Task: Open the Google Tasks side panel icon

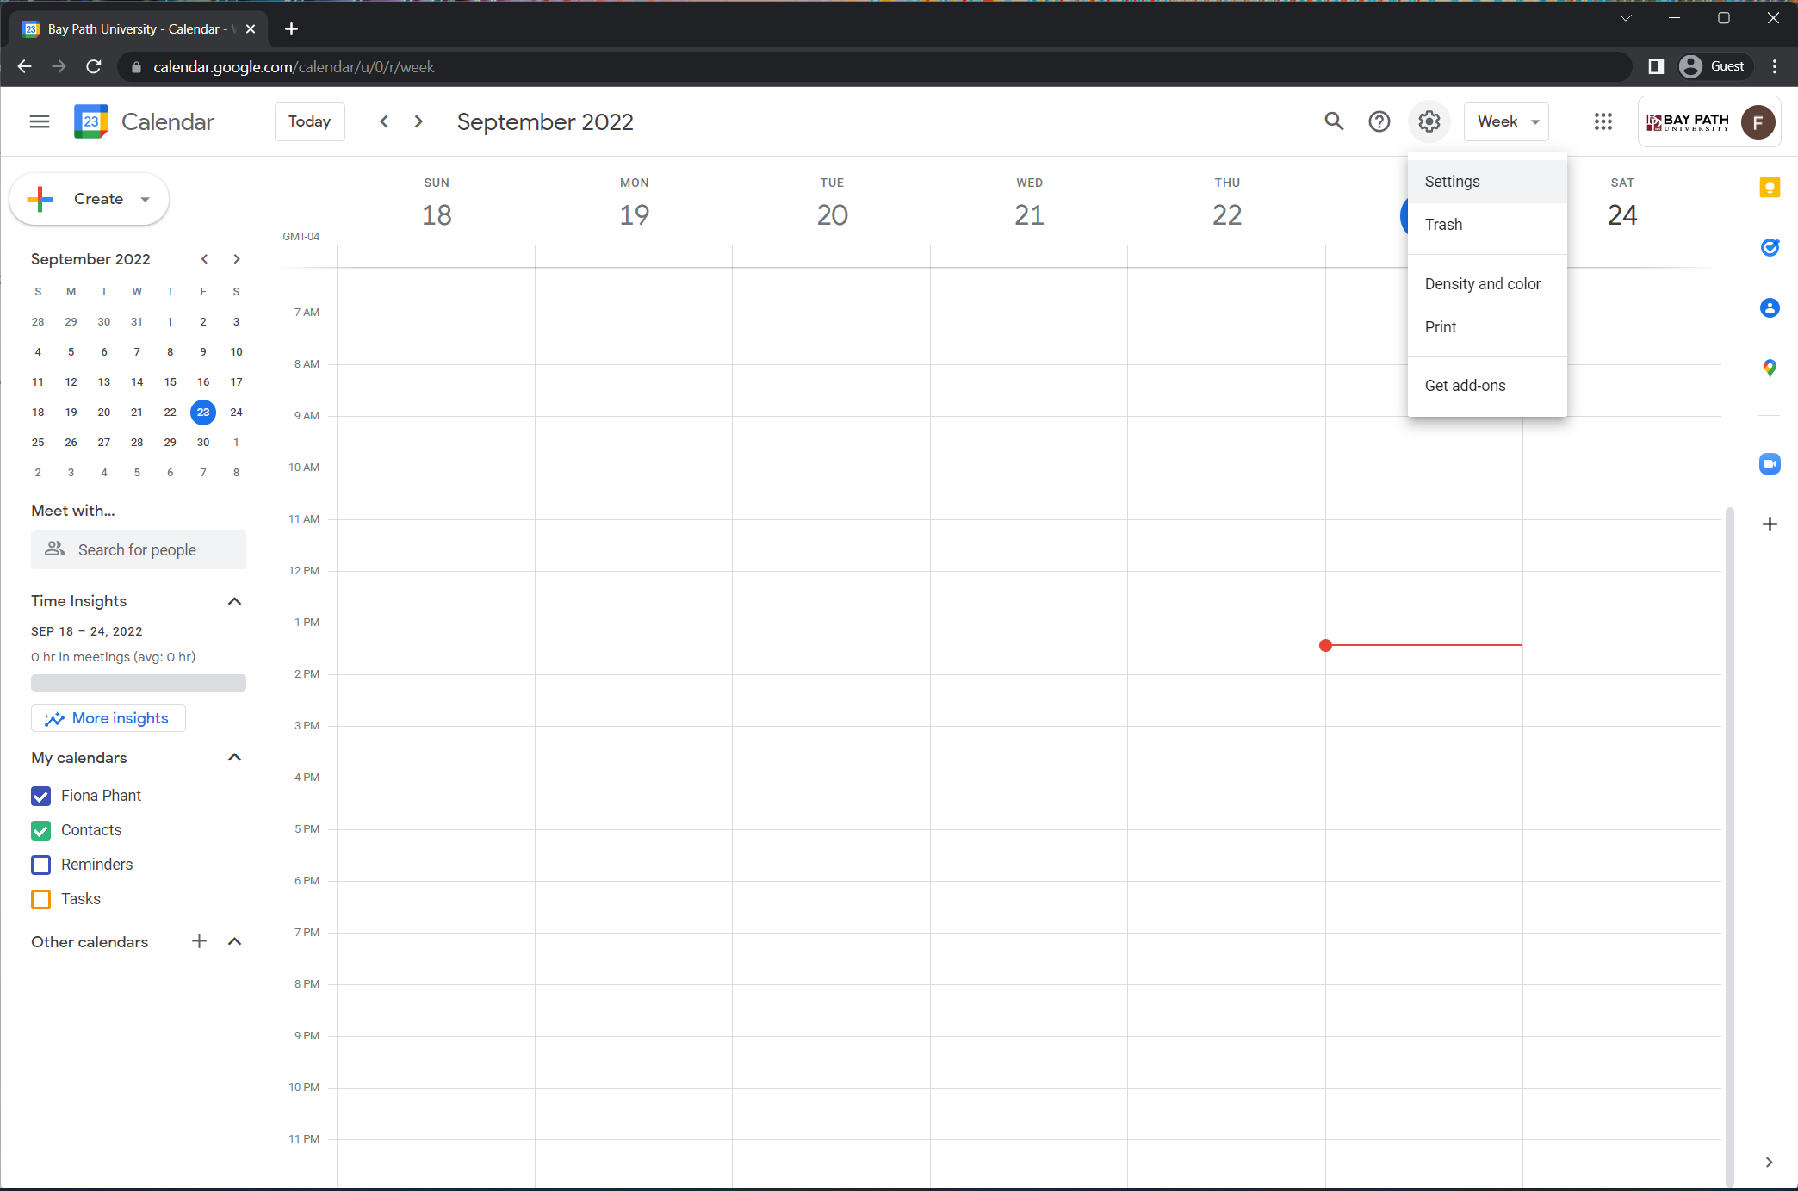Action: [x=1769, y=248]
